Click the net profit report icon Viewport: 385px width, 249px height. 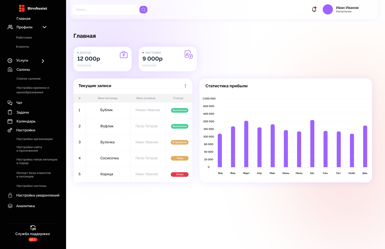(189, 54)
